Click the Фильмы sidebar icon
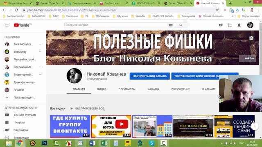 (x=7, y=122)
